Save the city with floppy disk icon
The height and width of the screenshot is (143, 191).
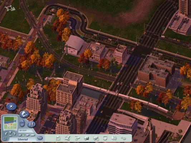pyautogui.click(x=58, y=138)
